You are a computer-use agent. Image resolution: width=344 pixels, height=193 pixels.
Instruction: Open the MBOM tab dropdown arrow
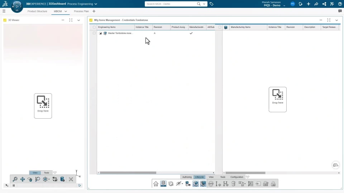[66, 11]
